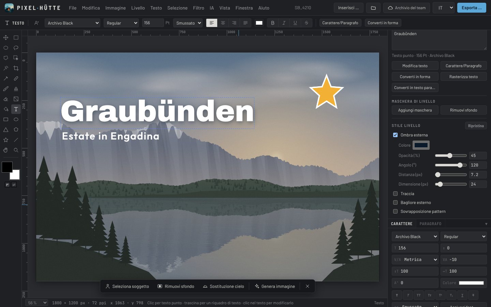
Task: Select the Clone Stamp tool
Action: point(16,89)
